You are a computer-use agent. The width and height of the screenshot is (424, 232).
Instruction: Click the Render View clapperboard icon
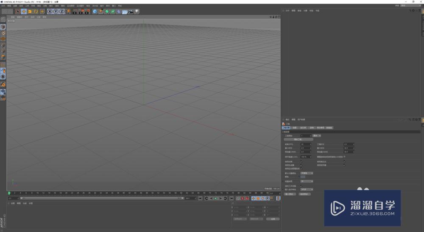(75, 11)
